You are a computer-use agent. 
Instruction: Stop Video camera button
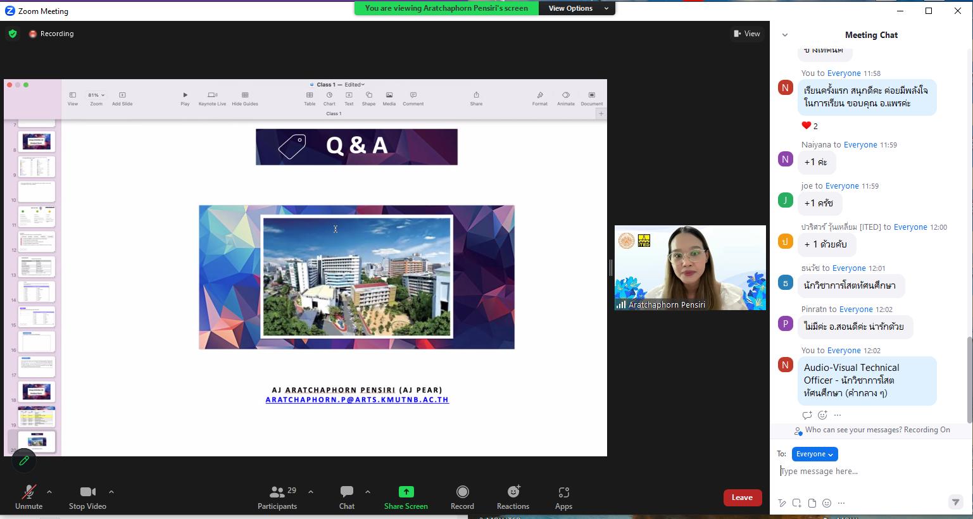pyautogui.click(x=87, y=497)
